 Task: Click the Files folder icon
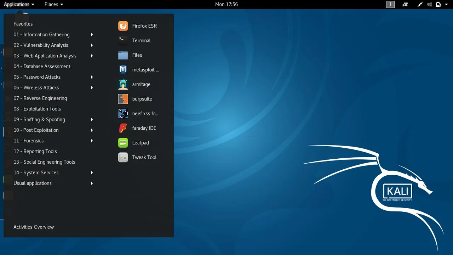coord(123,55)
